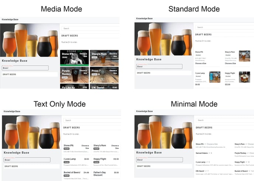
Task: Click the beer glasses banner in Text Only Mode
Action: (31, 132)
